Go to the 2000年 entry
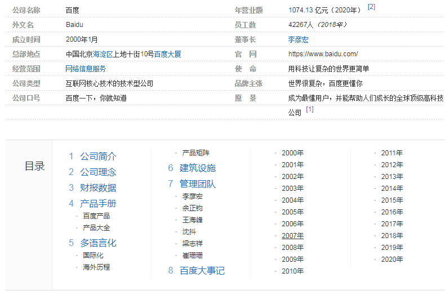The width and height of the screenshot is (445, 291). [x=292, y=153]
